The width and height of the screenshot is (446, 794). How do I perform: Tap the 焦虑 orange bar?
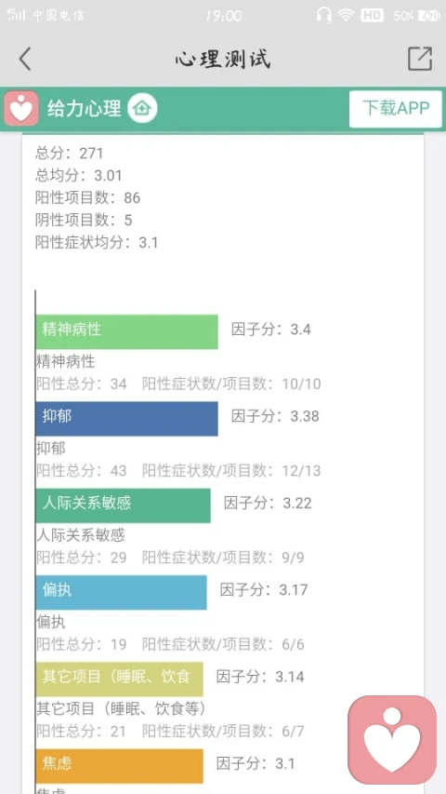119,766
